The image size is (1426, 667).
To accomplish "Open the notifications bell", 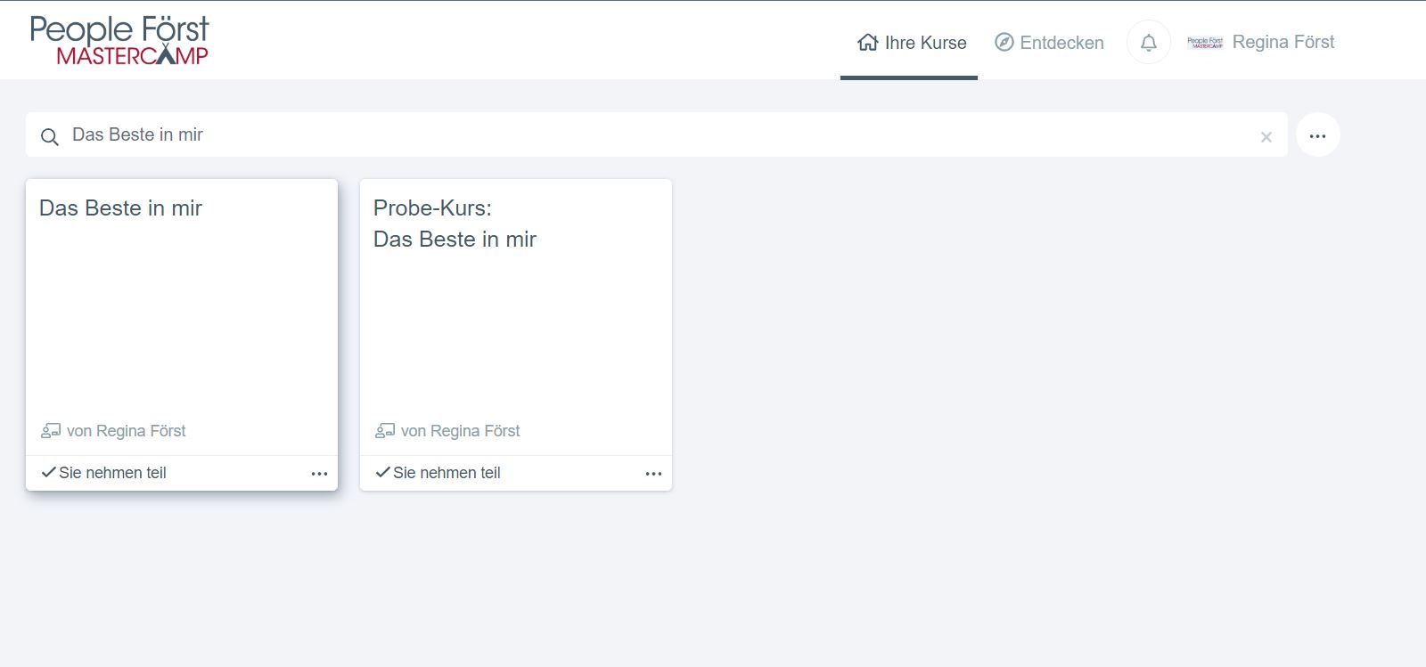I will coord(1148,42).
